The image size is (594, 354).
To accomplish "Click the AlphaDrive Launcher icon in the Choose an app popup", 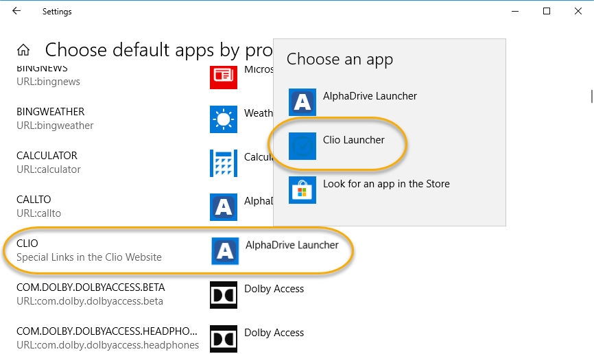I will 302,102.
